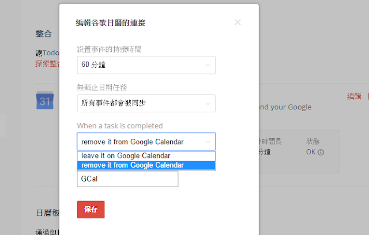Click the 狀態 column header

click(x=312, y=141)
